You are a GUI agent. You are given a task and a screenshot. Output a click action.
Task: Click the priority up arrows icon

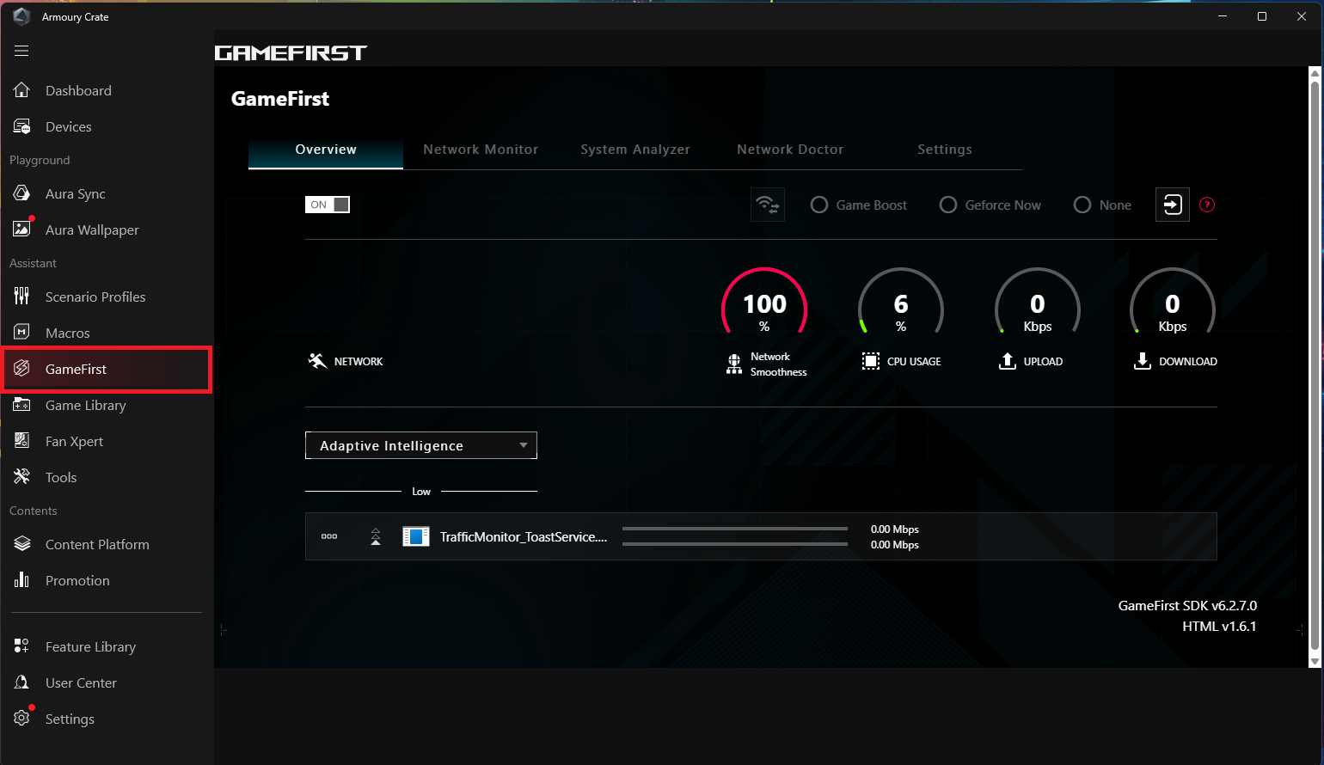tap(376, 536)
